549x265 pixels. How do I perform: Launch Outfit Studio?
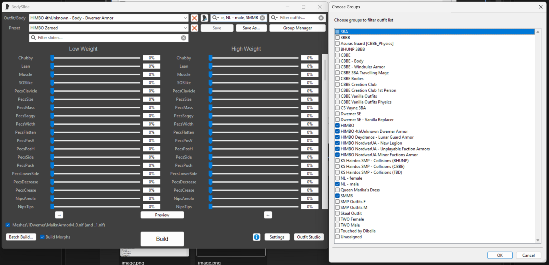[x=309, y=237]
